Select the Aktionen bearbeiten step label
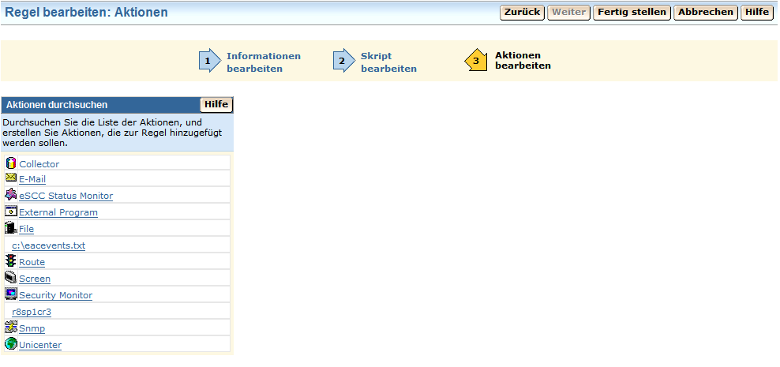The width and height of the screenshot is (780, 367). click(x=523, y=60)
